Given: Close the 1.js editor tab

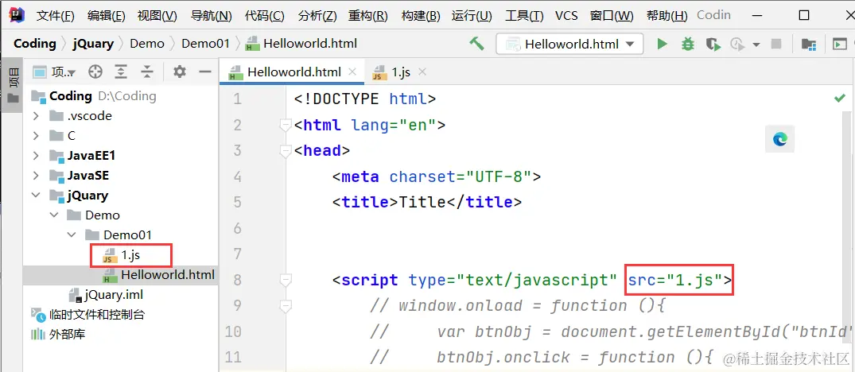Looking at the screenshot, I should click(422, 72).
